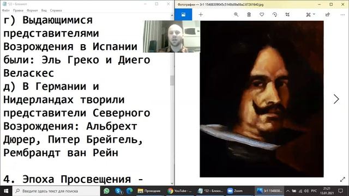Viewport: 349px width, 196px height.
Task: Click the word Веласкес in Notepad text
Action: 29,73
